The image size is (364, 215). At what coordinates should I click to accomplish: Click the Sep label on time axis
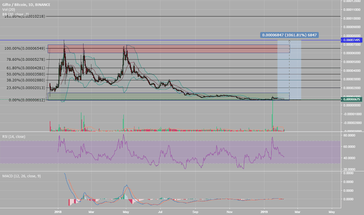point(195,212)
